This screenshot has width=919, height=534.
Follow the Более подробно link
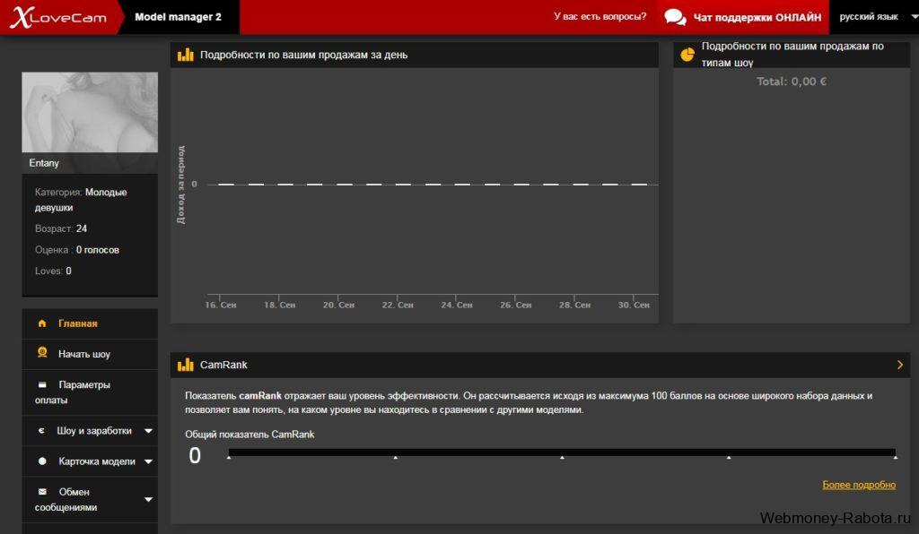[859, 485]
